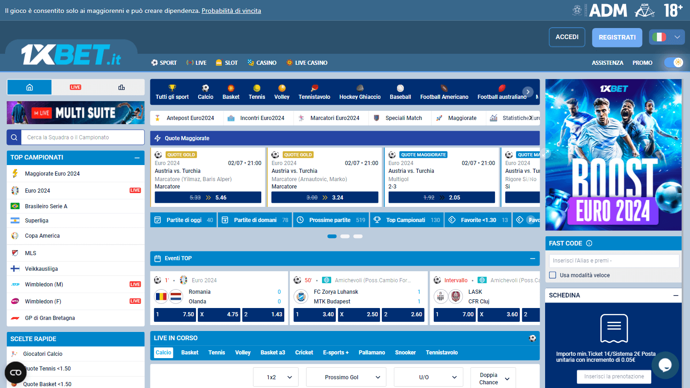Image resolution: width=690 pixels, height=388 pixels.
Task: Click the FAST CODE info icon
Action: pyautogui.click(x=589, y=243)
